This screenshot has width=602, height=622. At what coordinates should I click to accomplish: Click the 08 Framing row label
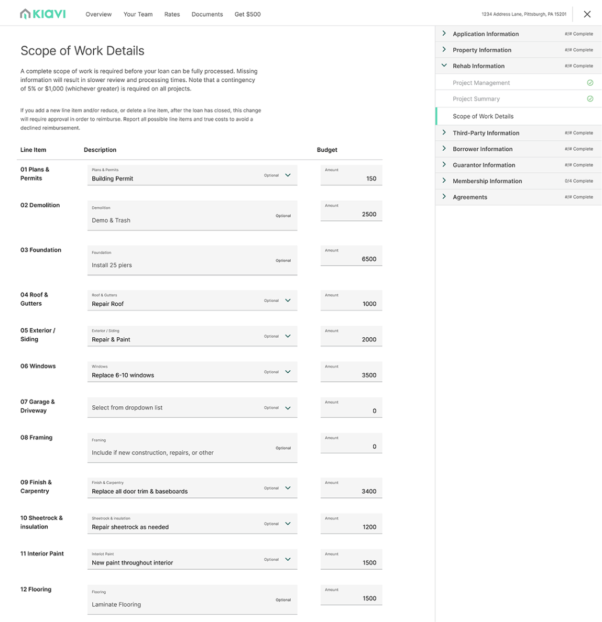click(x=37, y=438)
